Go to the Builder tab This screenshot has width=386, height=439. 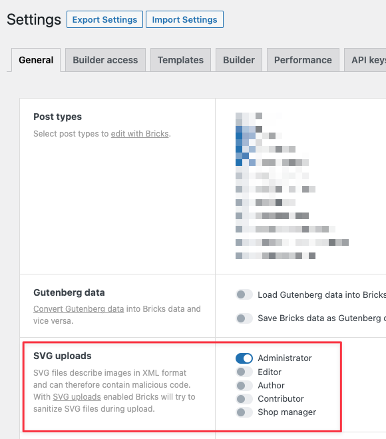click(239, 60)
